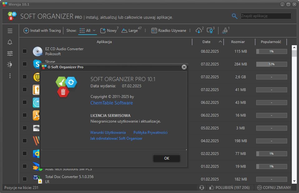This screenshot has width=299, height=193.
Task: Click the EZ CD Audio Converter disc icon
Action: (x=37, y=51)
